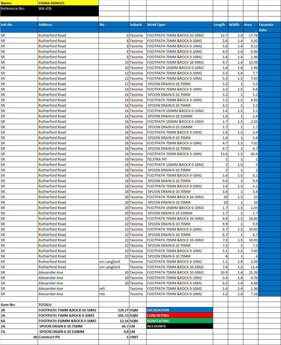Select the red CONCRETING legend cell

180,315
